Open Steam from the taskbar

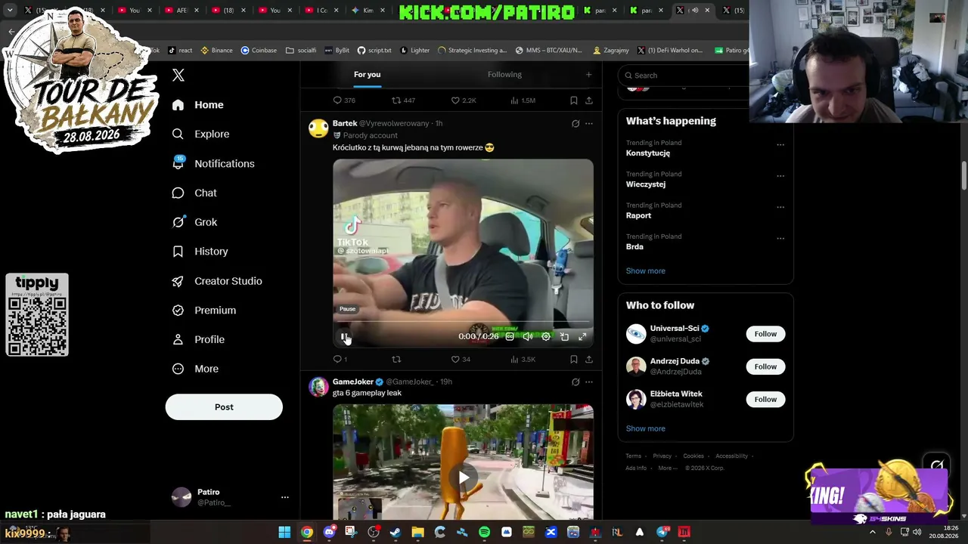[396, 532]
